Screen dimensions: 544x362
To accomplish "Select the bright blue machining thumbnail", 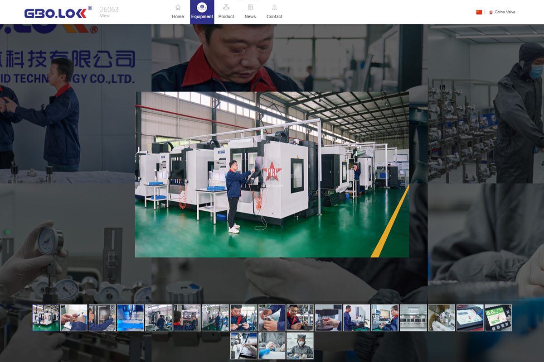I will (131, 318).
